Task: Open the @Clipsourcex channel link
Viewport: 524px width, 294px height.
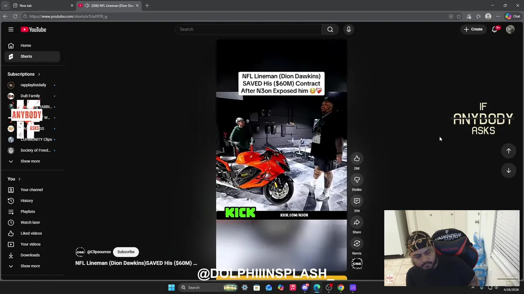Action: (99, 252)
